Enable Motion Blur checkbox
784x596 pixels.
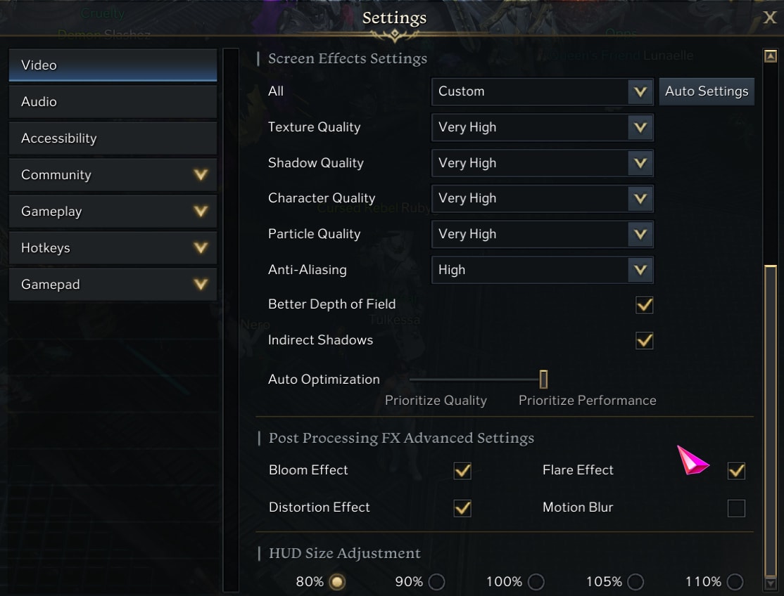[x=736, y=508]
